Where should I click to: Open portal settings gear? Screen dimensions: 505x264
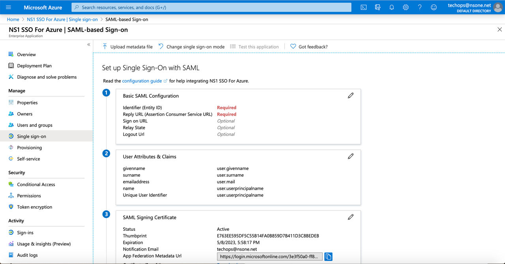pos(406,7)
